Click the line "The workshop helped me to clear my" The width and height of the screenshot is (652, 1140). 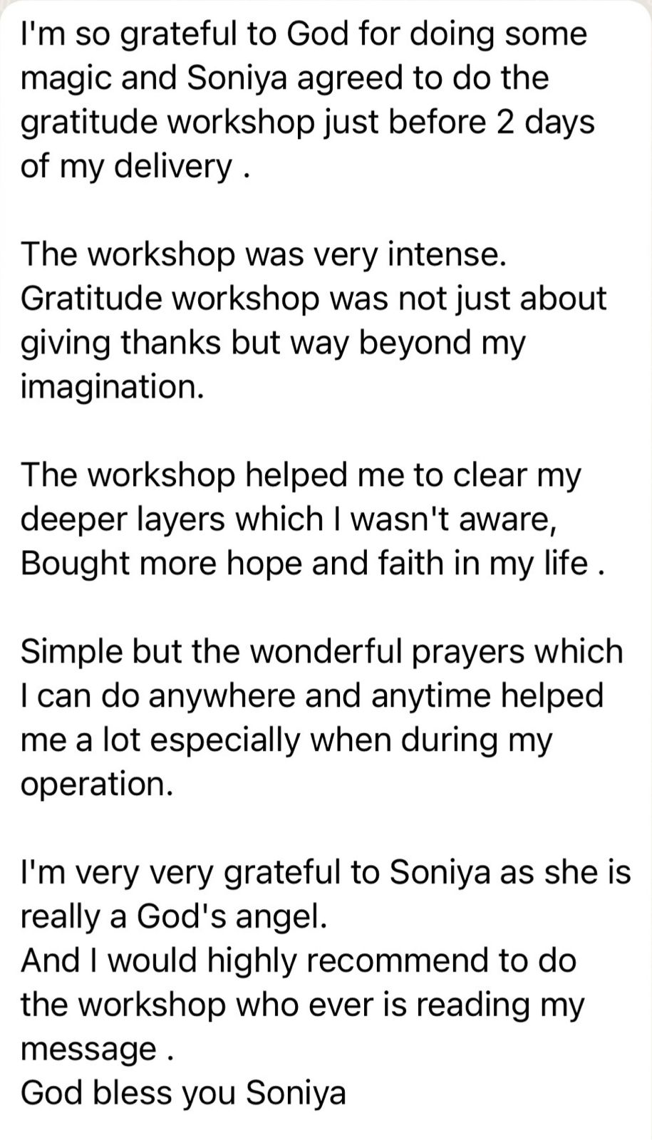pyautogui.click(x=301, y=475)
